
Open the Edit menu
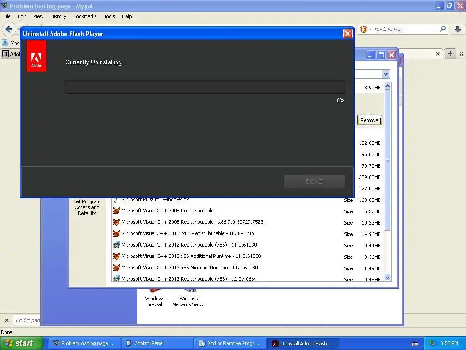point(22,16)
